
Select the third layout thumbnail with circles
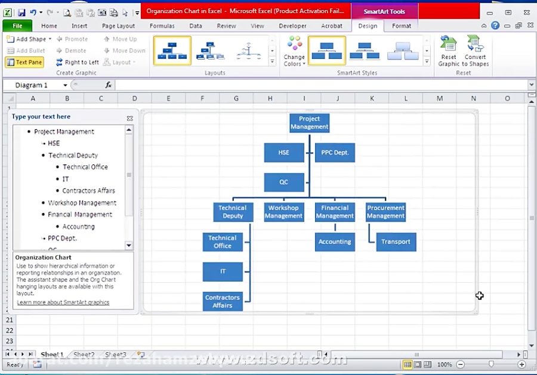[249, 51]
